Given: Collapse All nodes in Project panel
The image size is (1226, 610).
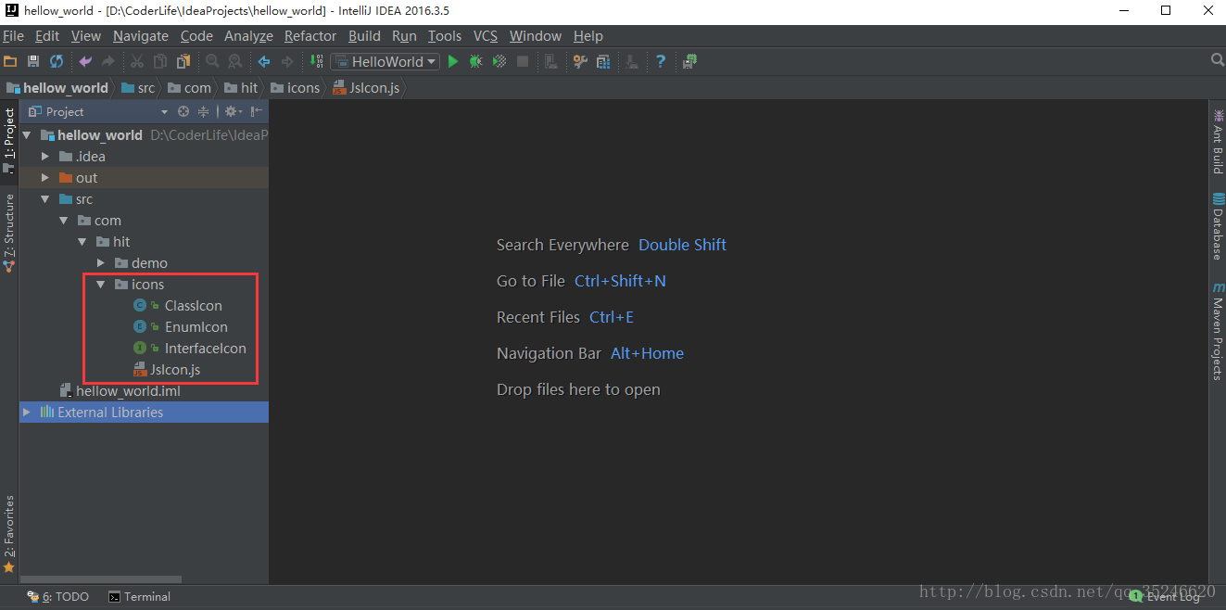Looking at the screenshot, I should tap(203, 110).
